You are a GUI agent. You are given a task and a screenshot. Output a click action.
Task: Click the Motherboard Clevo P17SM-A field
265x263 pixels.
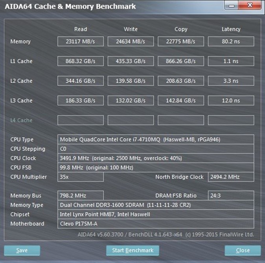point(156,224)
